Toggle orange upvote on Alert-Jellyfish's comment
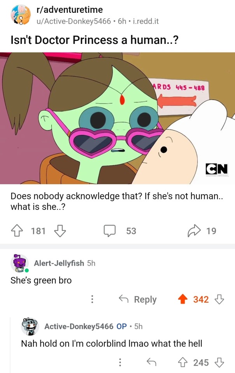The image size is (235, 373). 183,299
